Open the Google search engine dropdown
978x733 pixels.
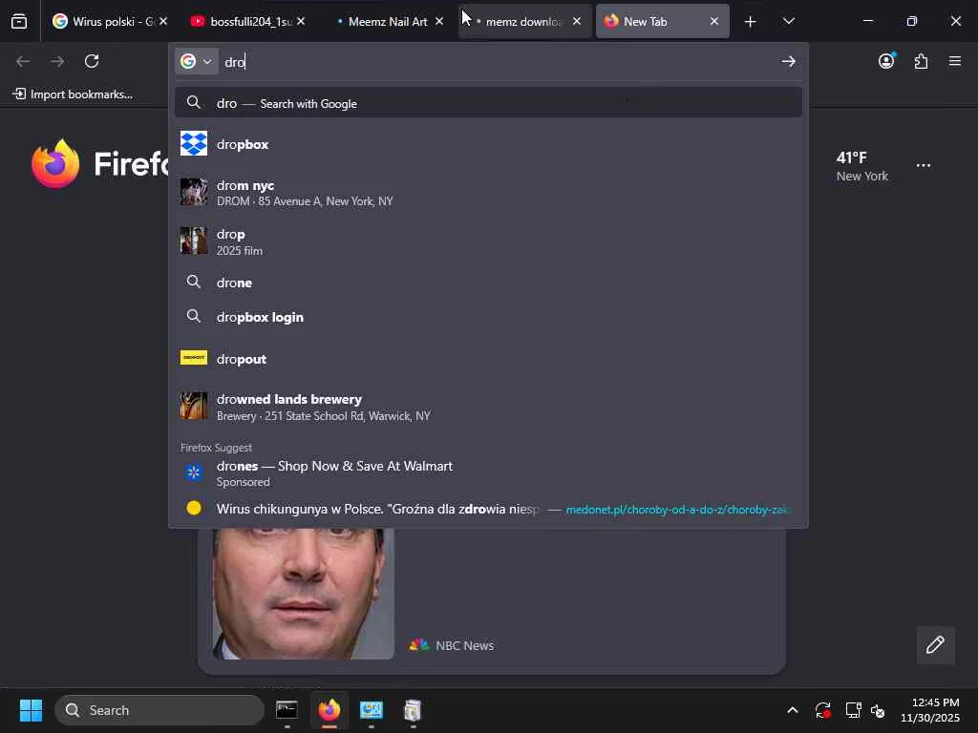[196, 61]
